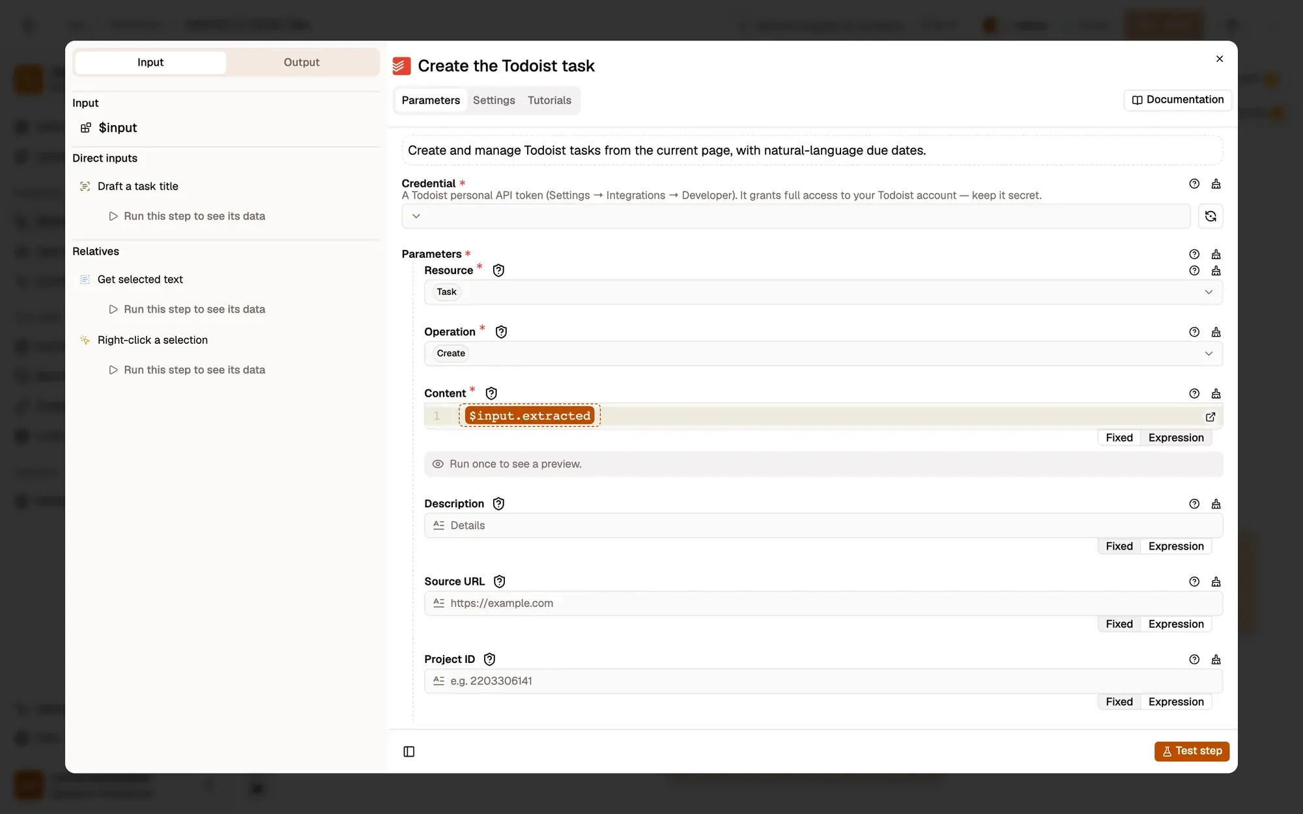Open Resource row help icon

click(1194, 270)
